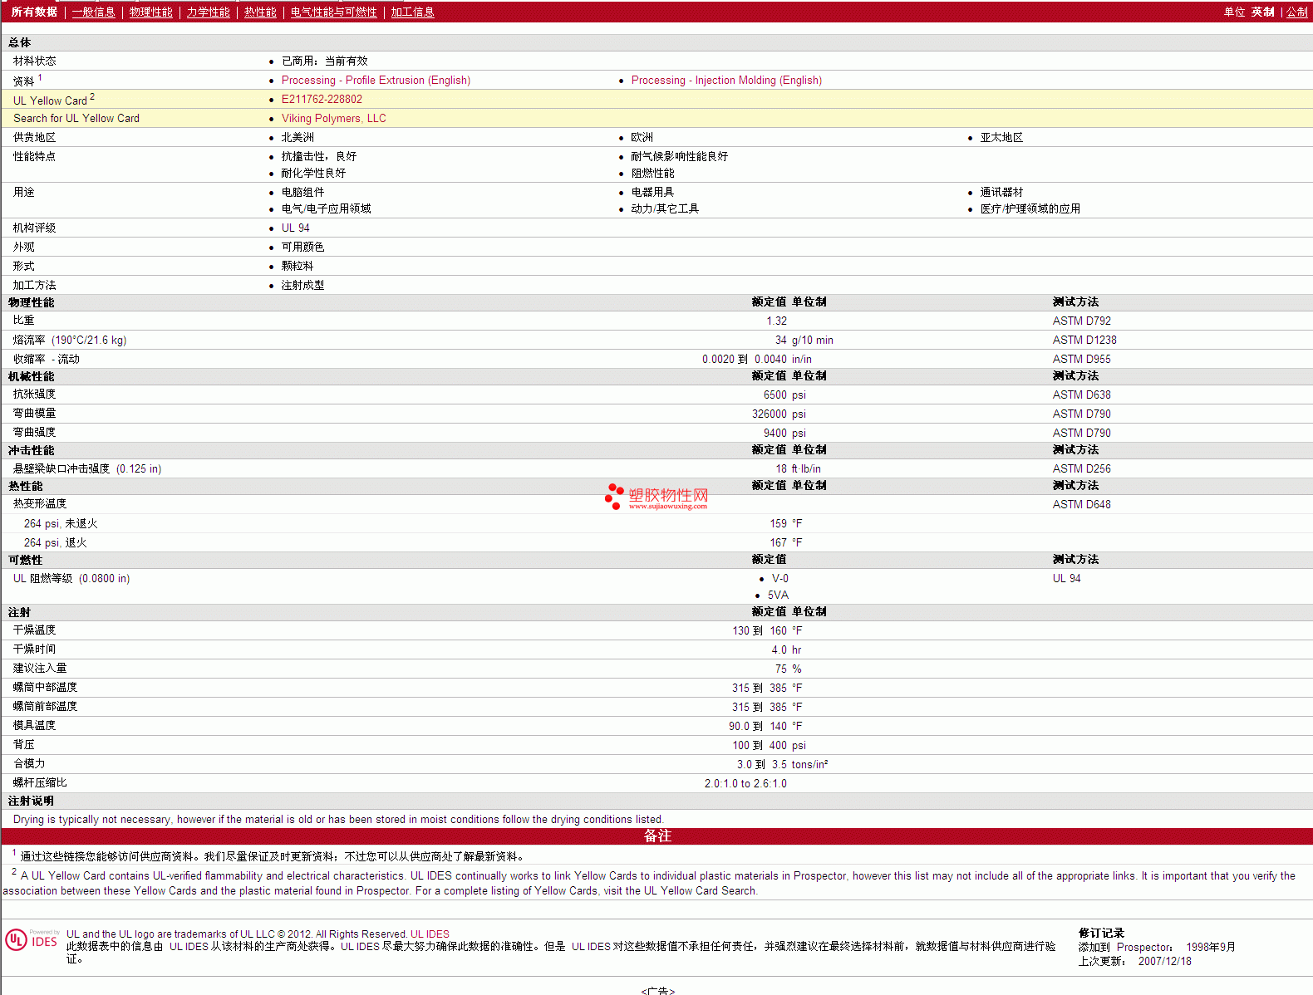The image size is (1313, 995).
Task: Click the 3.0 到 3.5 tons/in² clamp value
Action: (782, 764)
